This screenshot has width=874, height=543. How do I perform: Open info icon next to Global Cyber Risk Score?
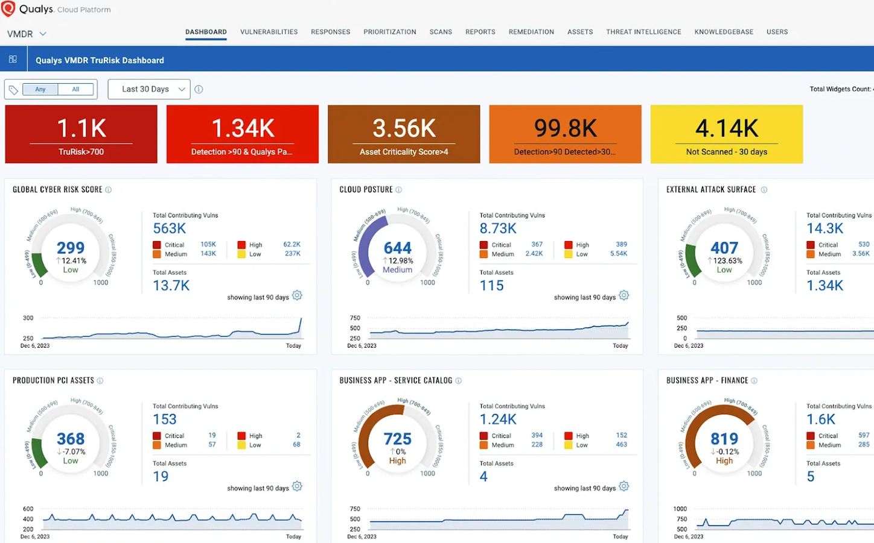point(109,190)
